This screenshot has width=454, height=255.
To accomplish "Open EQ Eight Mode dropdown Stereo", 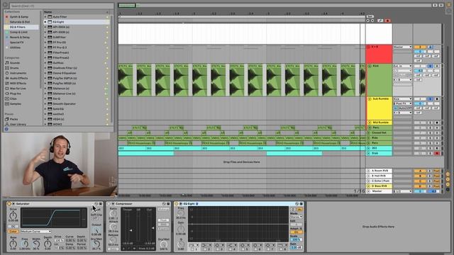I will click(x=297, y=217).
